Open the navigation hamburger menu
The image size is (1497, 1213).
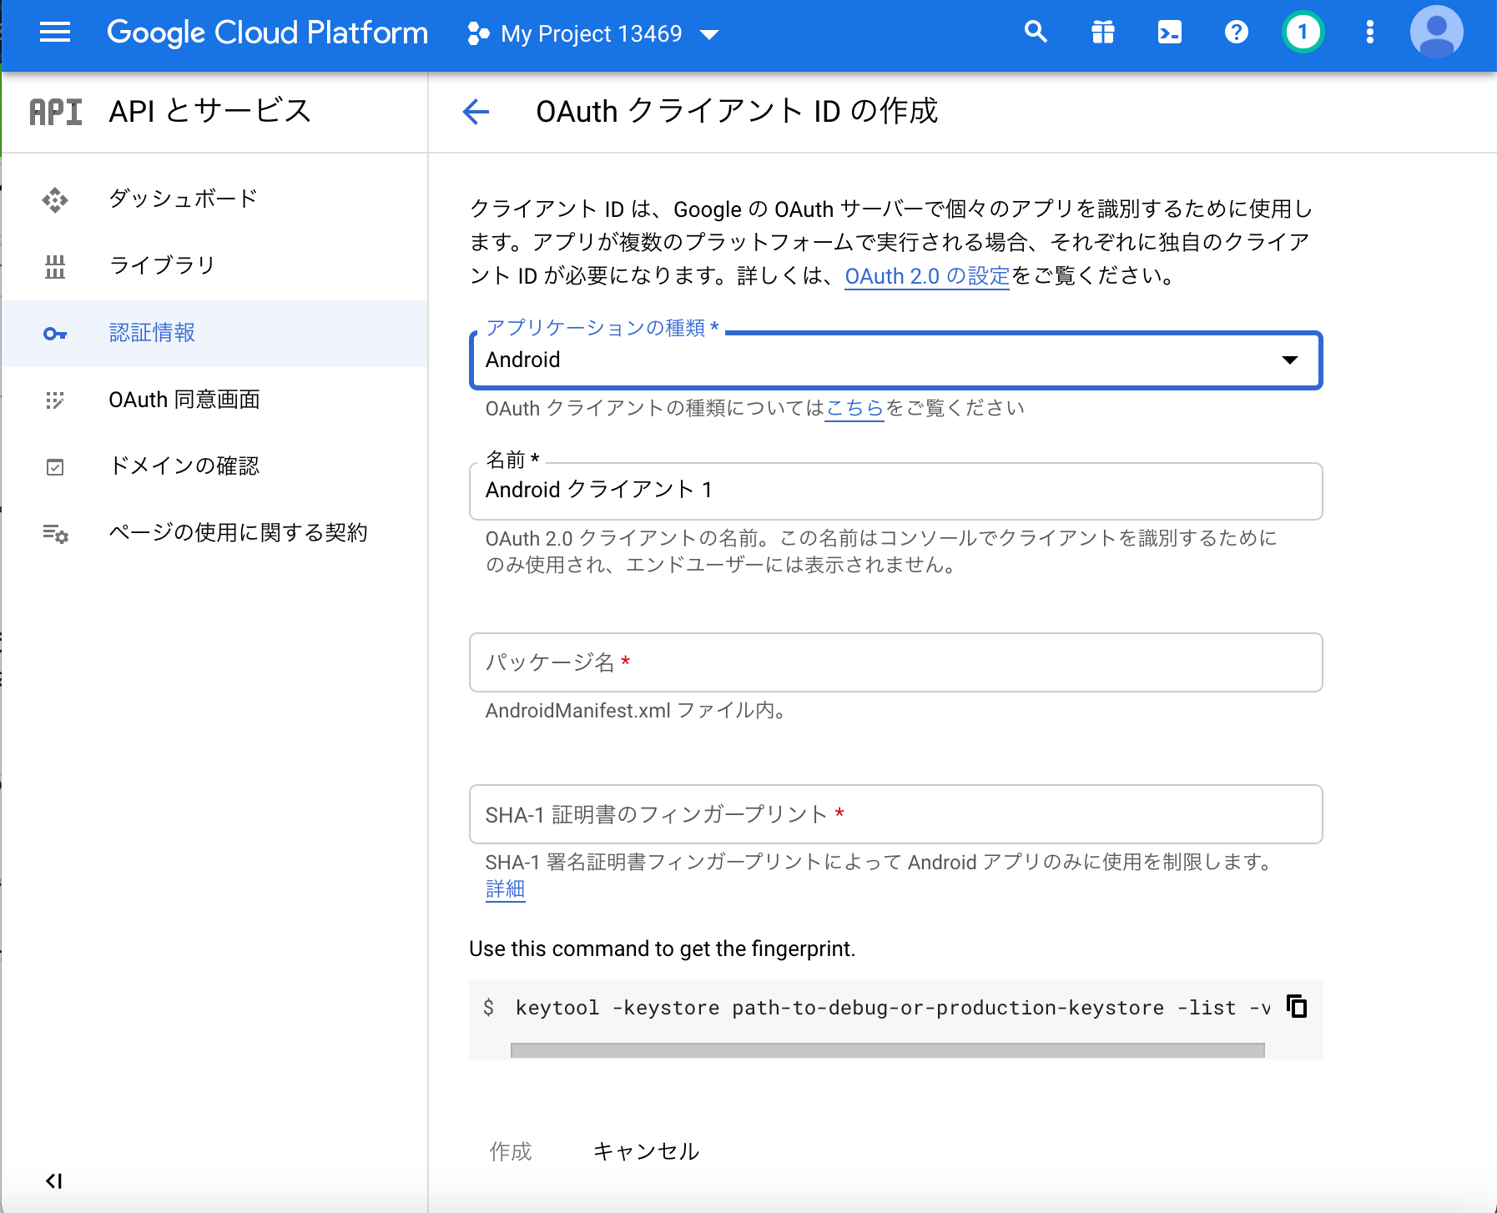(54, 33)
